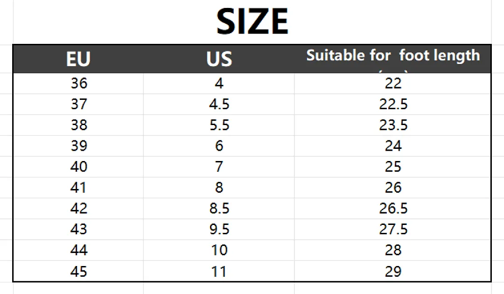Select foot length cell 29
This screenshot has width=504, height=294.
(393, 272)
